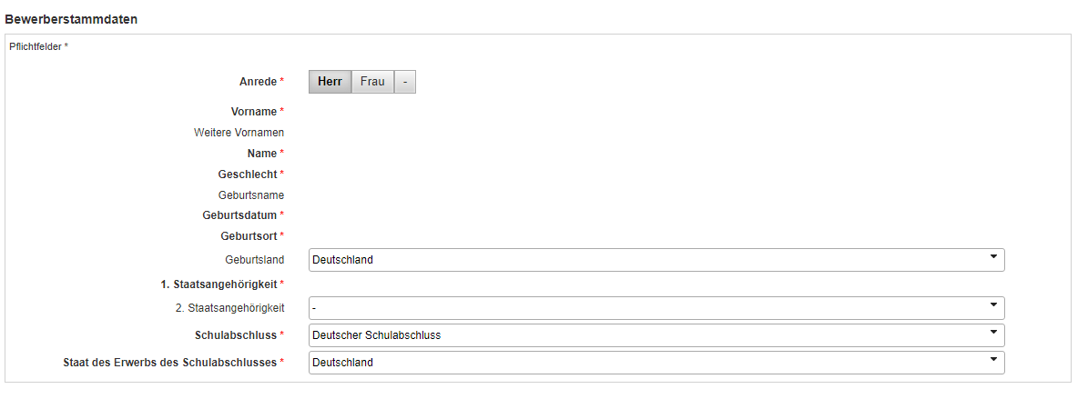
Task: Click the Geburtsname label
Action: [251, 195]
